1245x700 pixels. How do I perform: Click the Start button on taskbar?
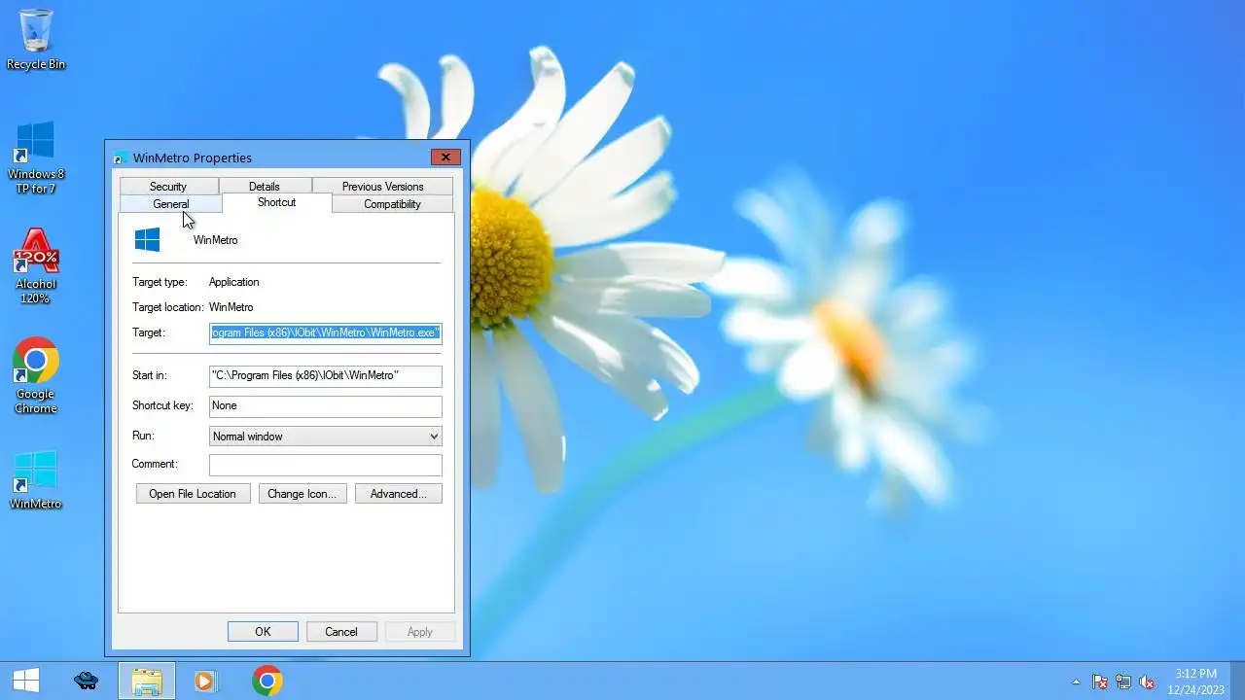26,681
